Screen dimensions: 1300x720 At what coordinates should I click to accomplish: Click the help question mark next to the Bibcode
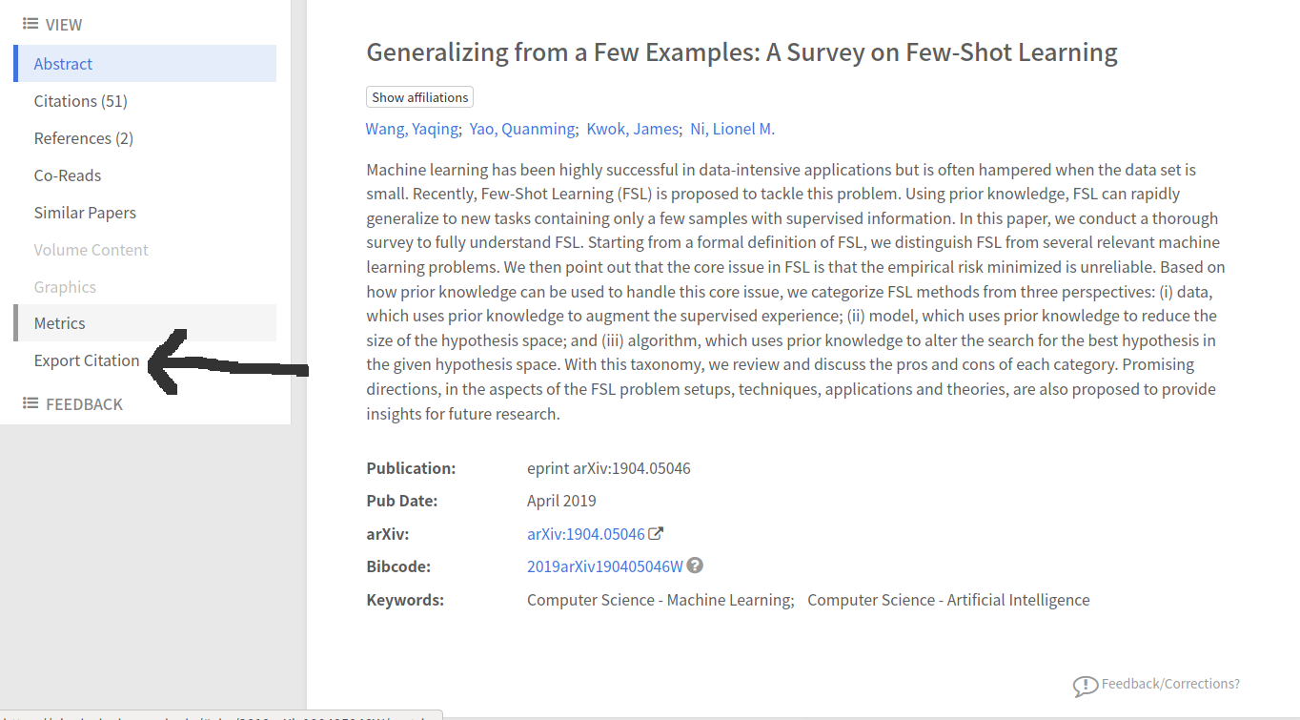pos(695,566)
